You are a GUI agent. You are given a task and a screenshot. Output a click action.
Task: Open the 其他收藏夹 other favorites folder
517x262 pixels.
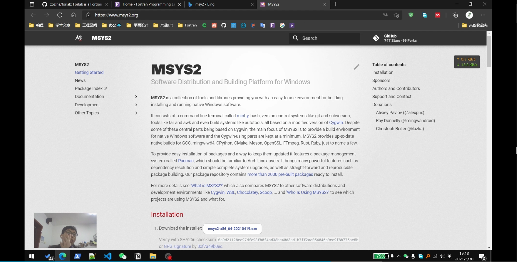click(x=475, y=25)
